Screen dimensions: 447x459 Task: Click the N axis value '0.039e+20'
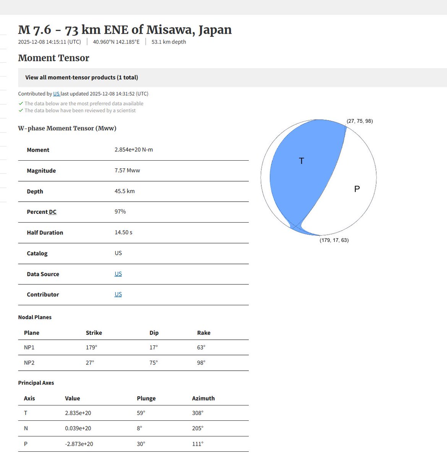click(x=78, y=428)
